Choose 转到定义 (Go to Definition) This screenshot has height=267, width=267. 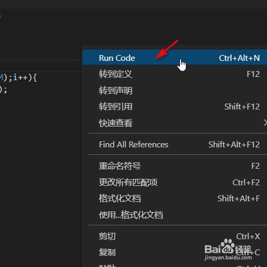175,74
